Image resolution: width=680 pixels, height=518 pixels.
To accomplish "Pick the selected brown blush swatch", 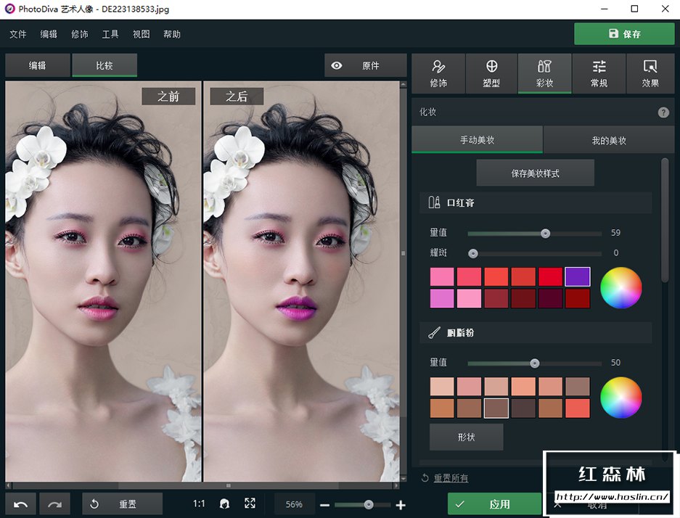I will (x=496, y=408).
